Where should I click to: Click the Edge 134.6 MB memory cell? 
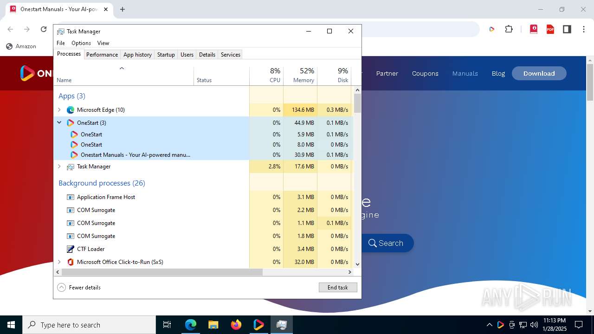(x=300, y=110)
